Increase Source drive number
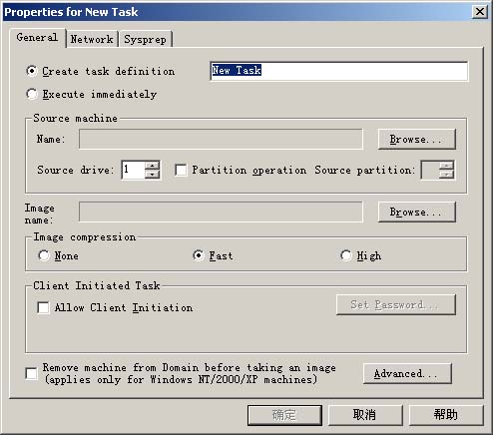Viewport: 493px width, 435px height. (153, 166)
